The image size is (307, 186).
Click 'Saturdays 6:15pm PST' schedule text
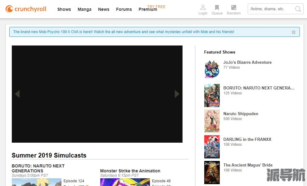(x=120, y=175)
